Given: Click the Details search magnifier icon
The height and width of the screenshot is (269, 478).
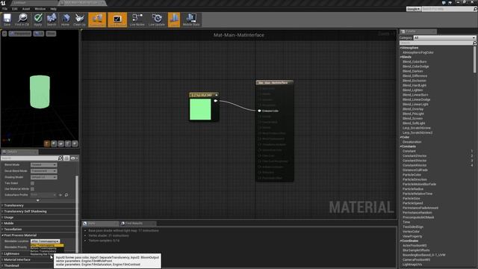Looking at the screenshot, I should click(x=60, y=158).
